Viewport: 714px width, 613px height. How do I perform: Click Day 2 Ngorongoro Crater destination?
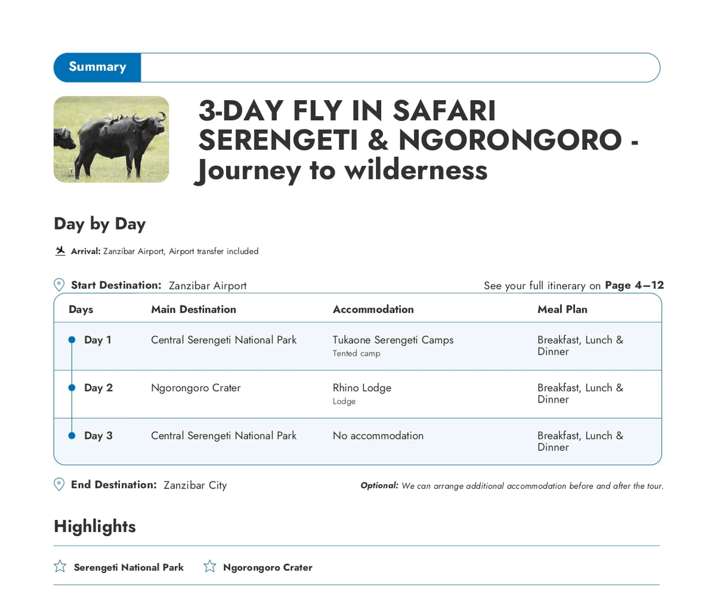(196, 388)
